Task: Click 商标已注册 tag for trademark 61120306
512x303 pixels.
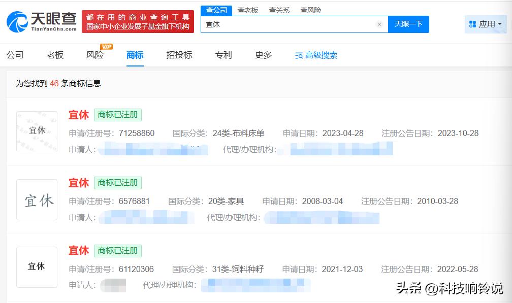Action: click(118, 251)
